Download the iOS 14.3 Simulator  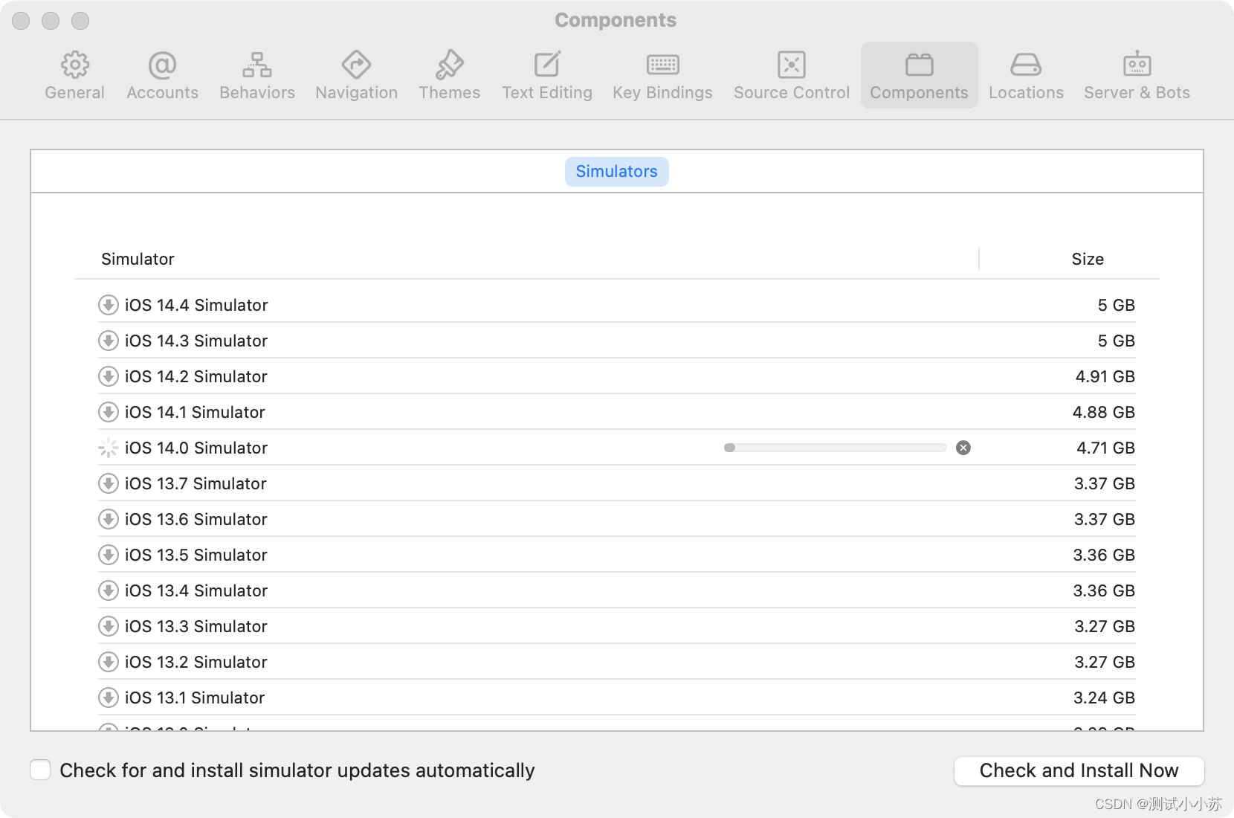tap(109, 341)
